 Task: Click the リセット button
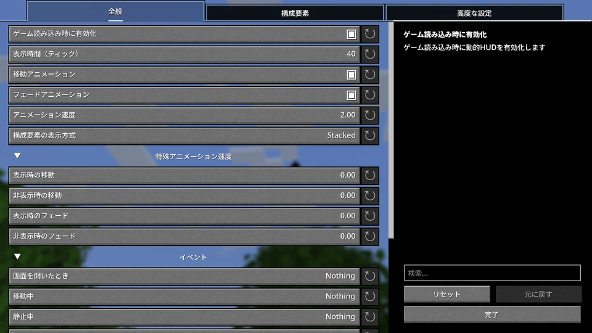click(447, 294)
